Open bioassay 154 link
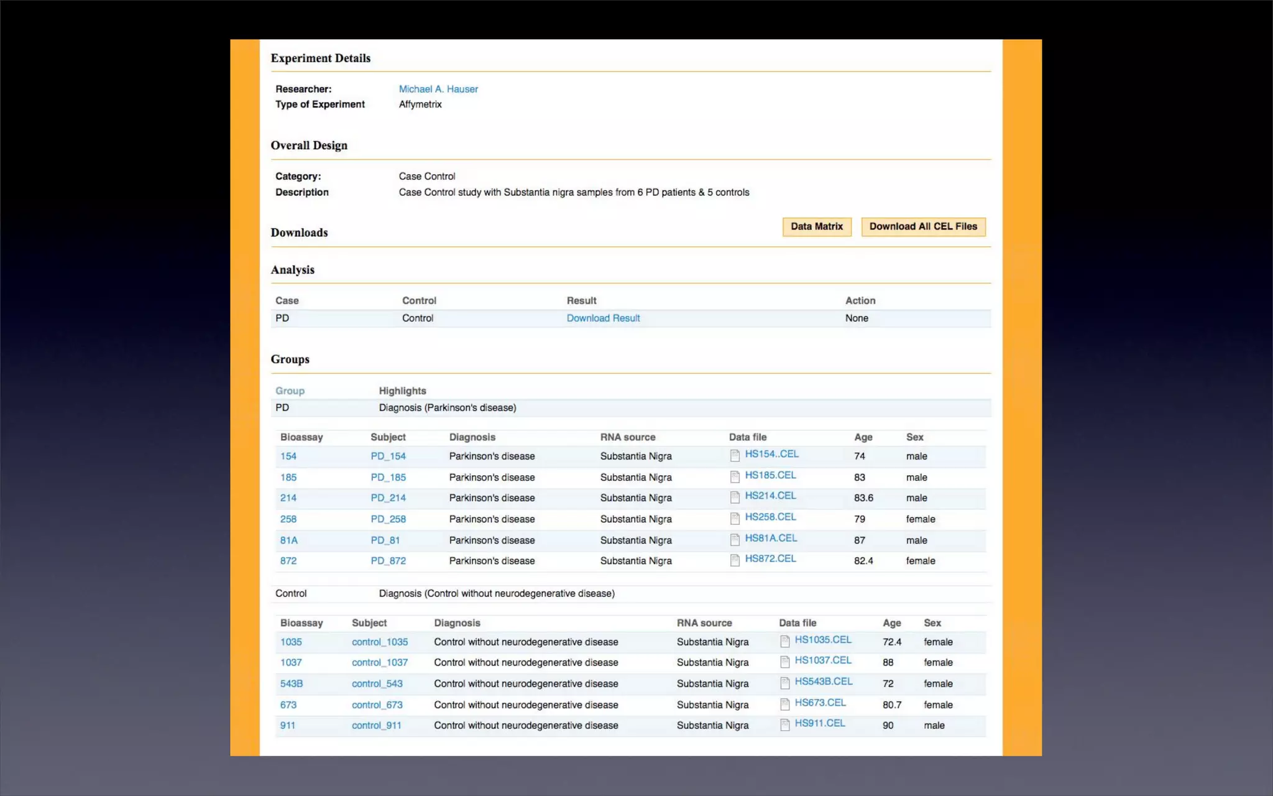This screenshot has width=1273, height=796. [x=288, y=456]
